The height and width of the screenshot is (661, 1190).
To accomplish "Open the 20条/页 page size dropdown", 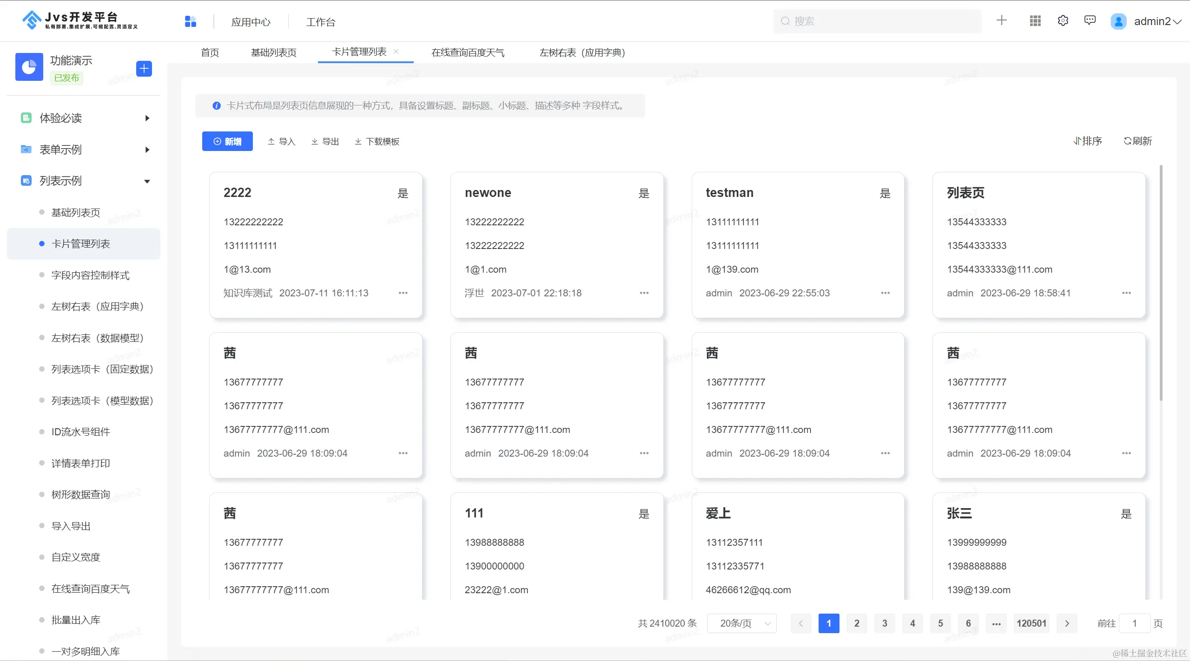I will coord(741,623).
